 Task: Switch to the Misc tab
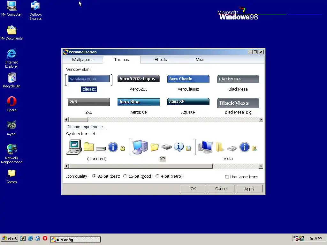[x=200, y=60]
